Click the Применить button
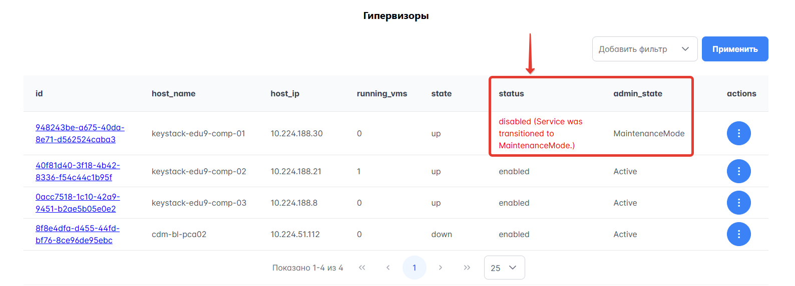The width and height of the screenshot is (795, 286). tap(734, 49)
